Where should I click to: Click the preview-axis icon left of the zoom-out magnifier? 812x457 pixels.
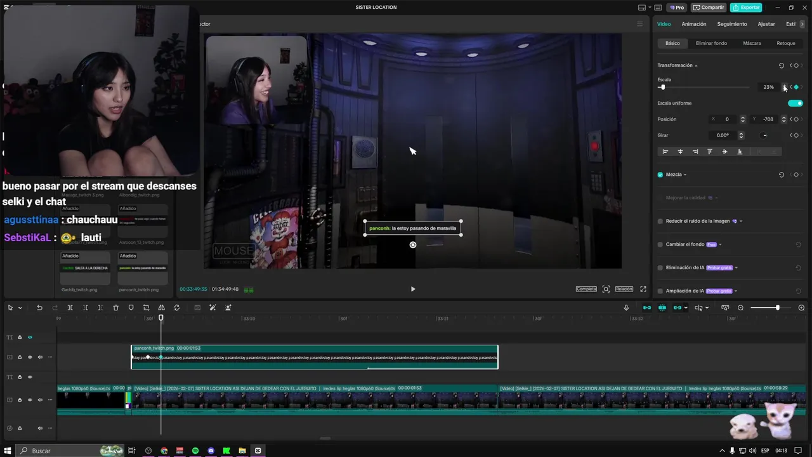pyautogui.click(x=725, y=308)
